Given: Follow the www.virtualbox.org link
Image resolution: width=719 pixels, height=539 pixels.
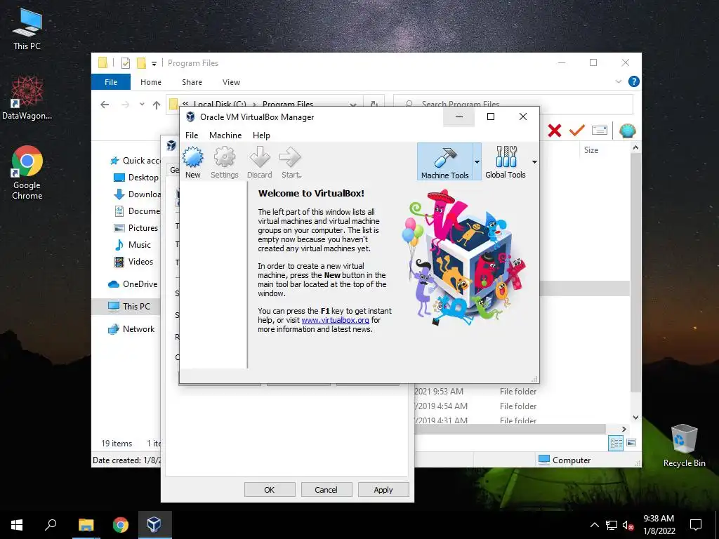Looking at the screenshot, I should click(x=335, y=320).
